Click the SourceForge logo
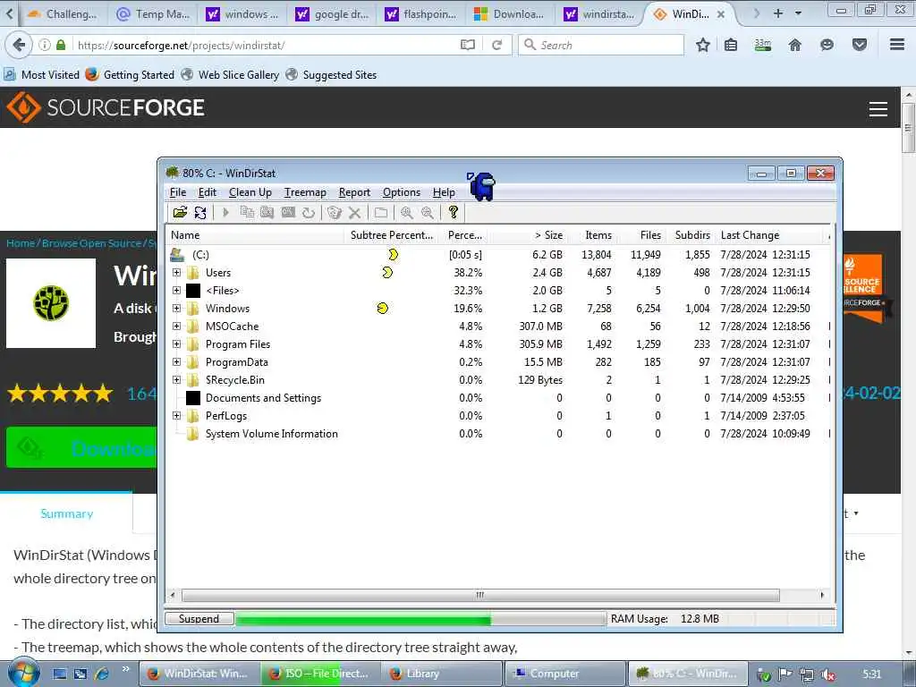Viewport: 916px width, 687px height. tap(106, 107)
